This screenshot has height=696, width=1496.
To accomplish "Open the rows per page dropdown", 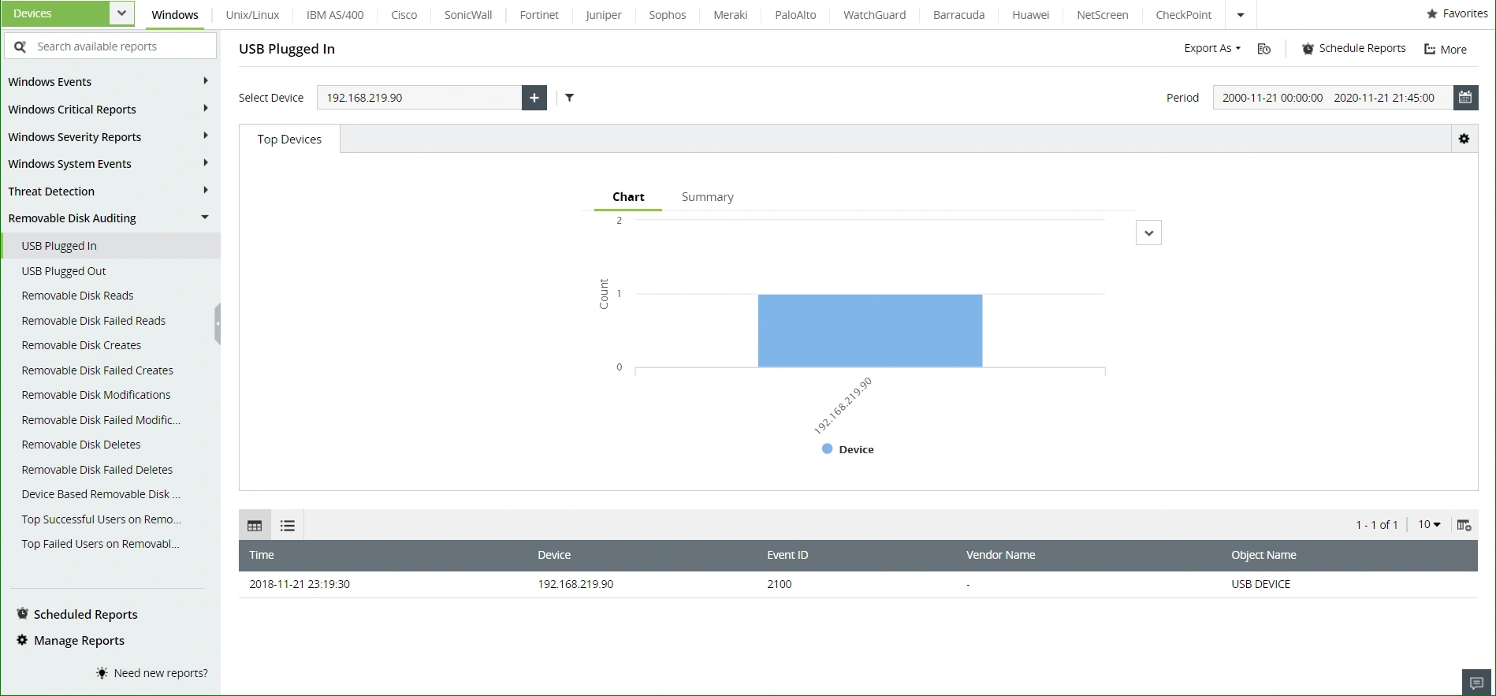I will click(x=1429, y=525).
